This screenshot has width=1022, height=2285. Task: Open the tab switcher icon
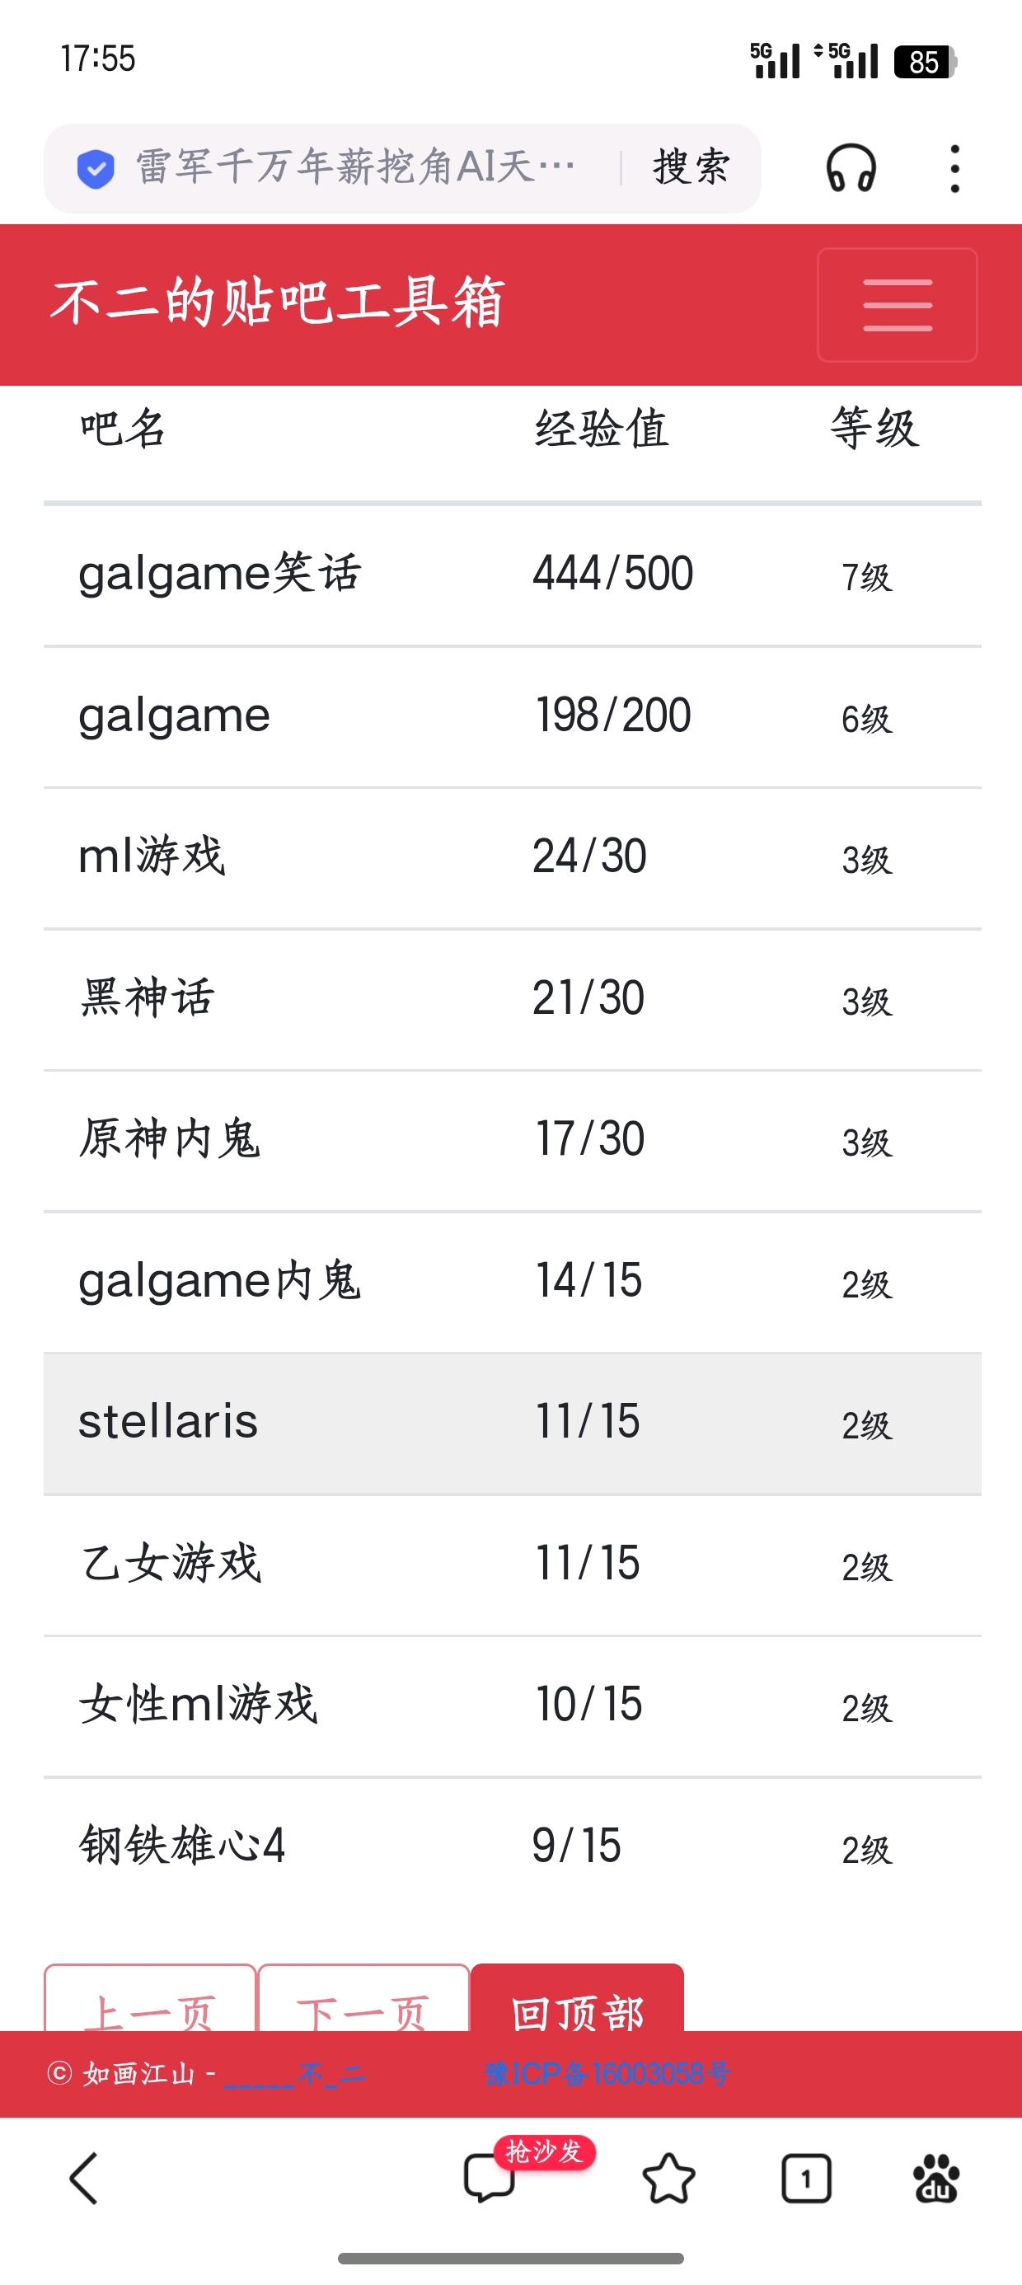point(805,2178)
